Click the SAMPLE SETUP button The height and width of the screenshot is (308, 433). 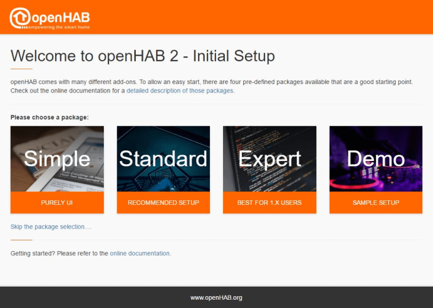(375, 203)
